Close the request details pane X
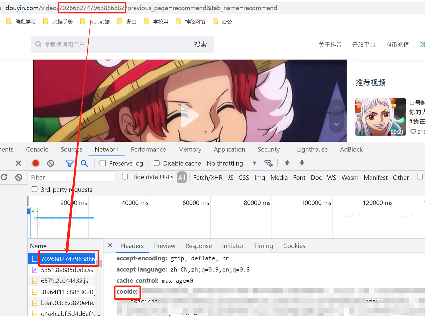Image resolution: width=425 pixels, height=316 pixels. [110, 245]
